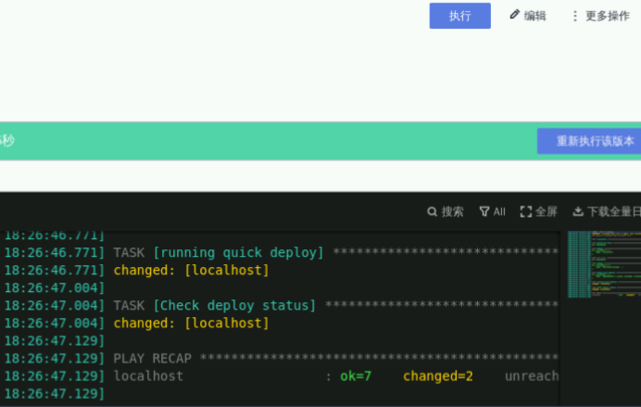
Task: Click 'localhost' in the recap line
Action: click(x=148, y=375)
